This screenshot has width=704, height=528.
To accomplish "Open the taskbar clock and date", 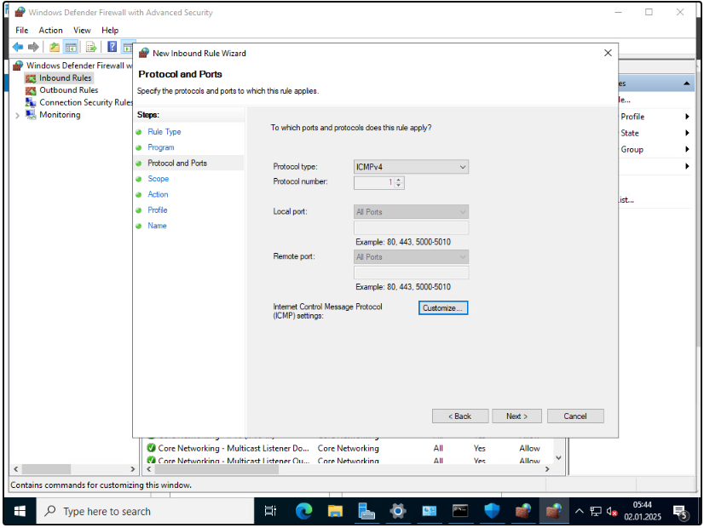I will tap(643, 511).
